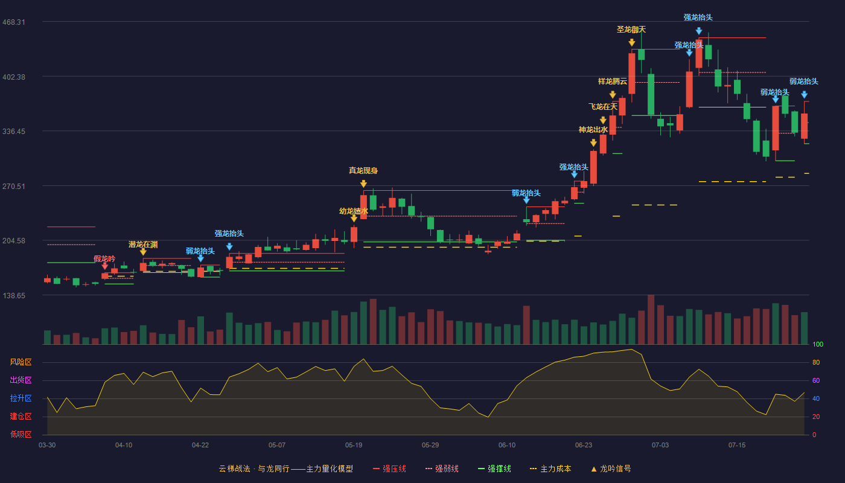Click the 06-10 date label
This screenshot has height=483, width=845.
pyautogui.click(x=507, y=445)
